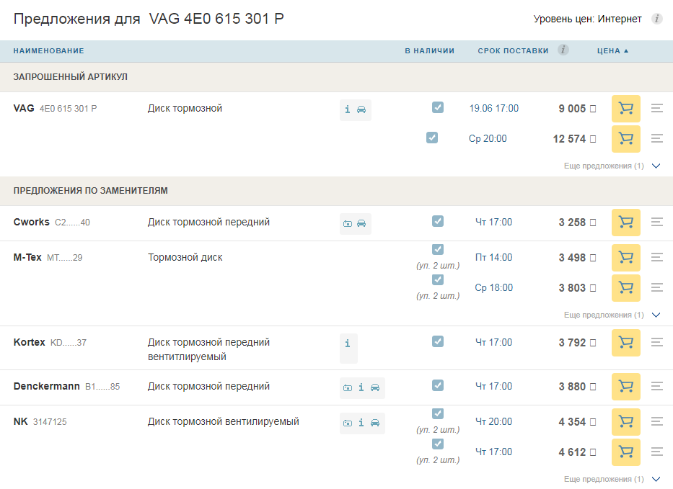Click the Диск тормозной вентилируемый description
Screen dimensions: 673x489
pyautogui.click(x=224, y=422)
